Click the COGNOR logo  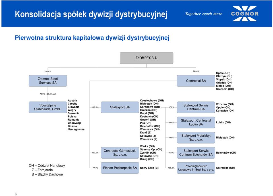pyautogui.click(x=245, y=14)
